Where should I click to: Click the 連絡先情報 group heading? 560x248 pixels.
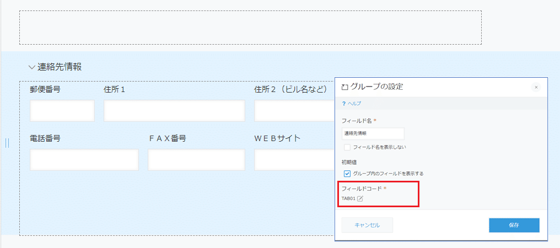60,67
